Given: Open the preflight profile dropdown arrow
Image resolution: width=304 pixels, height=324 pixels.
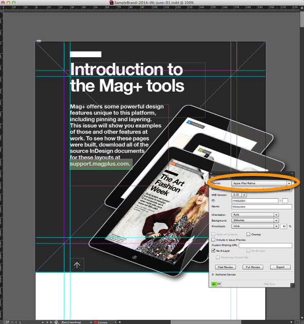Looking at the screenshot, I should pyautogui.click(x=91, y=322).
